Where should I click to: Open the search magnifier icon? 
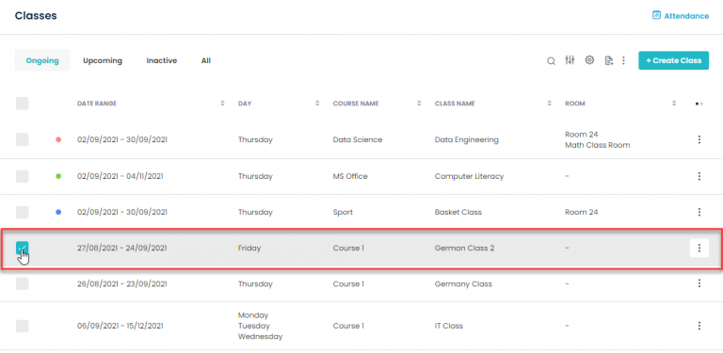pyautogui.click(x=551, y=61)
